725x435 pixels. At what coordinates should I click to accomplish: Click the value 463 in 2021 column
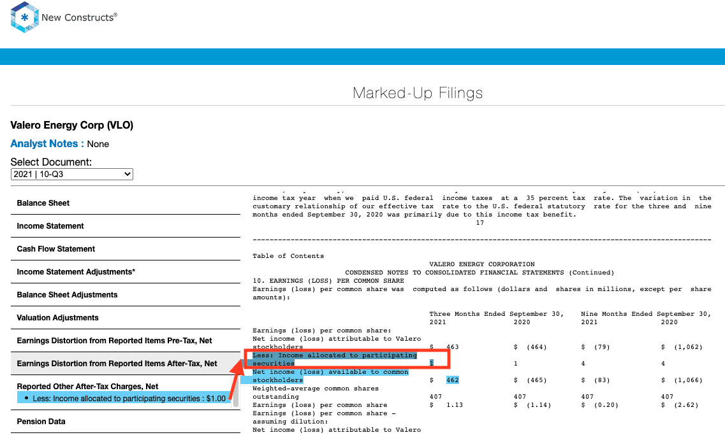[452, 347]
